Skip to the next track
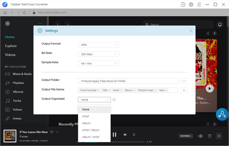Screen dimensions: 229x146 coord(125,135)
